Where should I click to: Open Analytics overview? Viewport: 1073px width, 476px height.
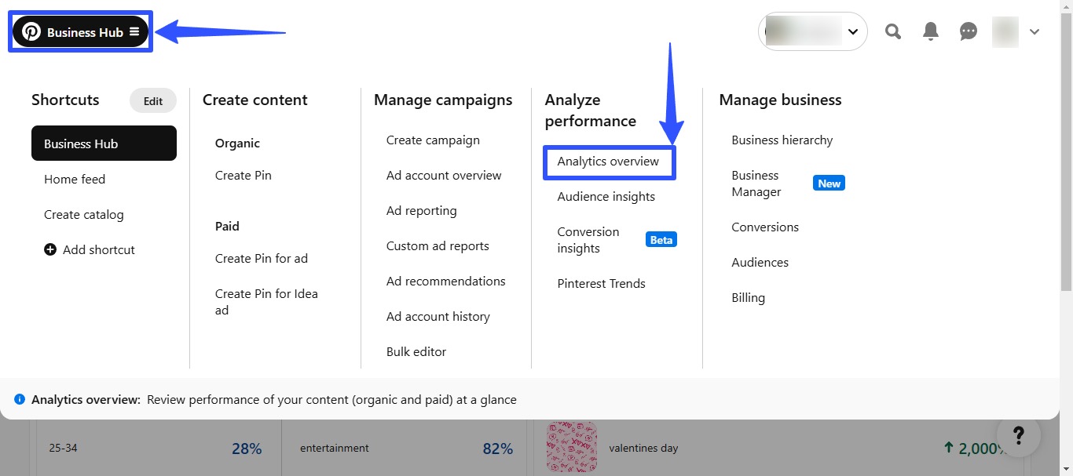(609, 162)
